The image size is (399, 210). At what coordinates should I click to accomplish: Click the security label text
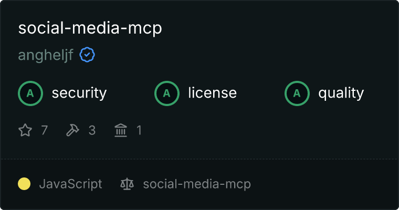pos(79,93)
